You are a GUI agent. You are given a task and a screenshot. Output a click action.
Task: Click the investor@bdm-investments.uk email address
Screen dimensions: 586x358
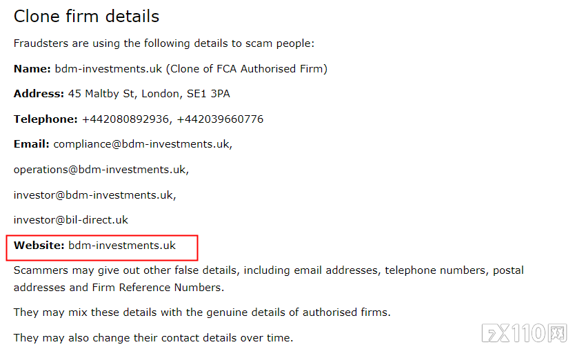(94, 195)
